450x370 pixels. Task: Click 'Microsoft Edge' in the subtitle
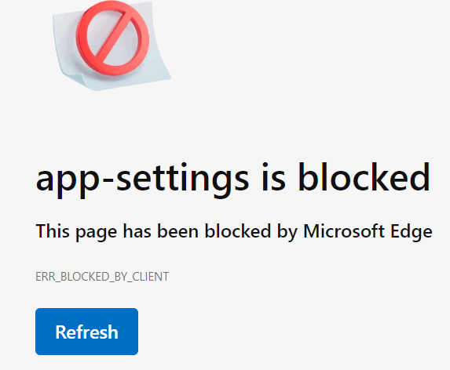[x=368, y=231]
